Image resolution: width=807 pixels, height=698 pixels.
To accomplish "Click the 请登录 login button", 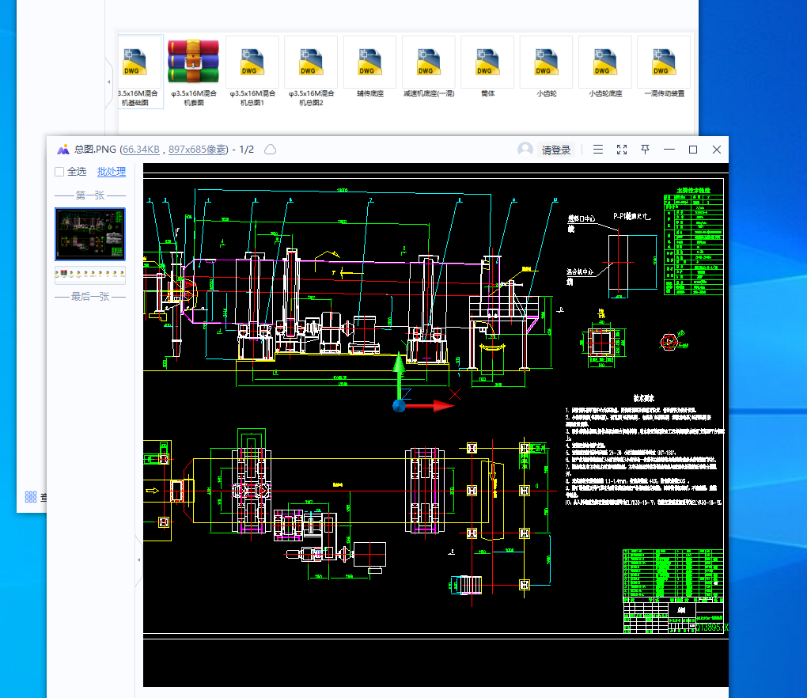I will pyautogui.click(x=556, y=150).
